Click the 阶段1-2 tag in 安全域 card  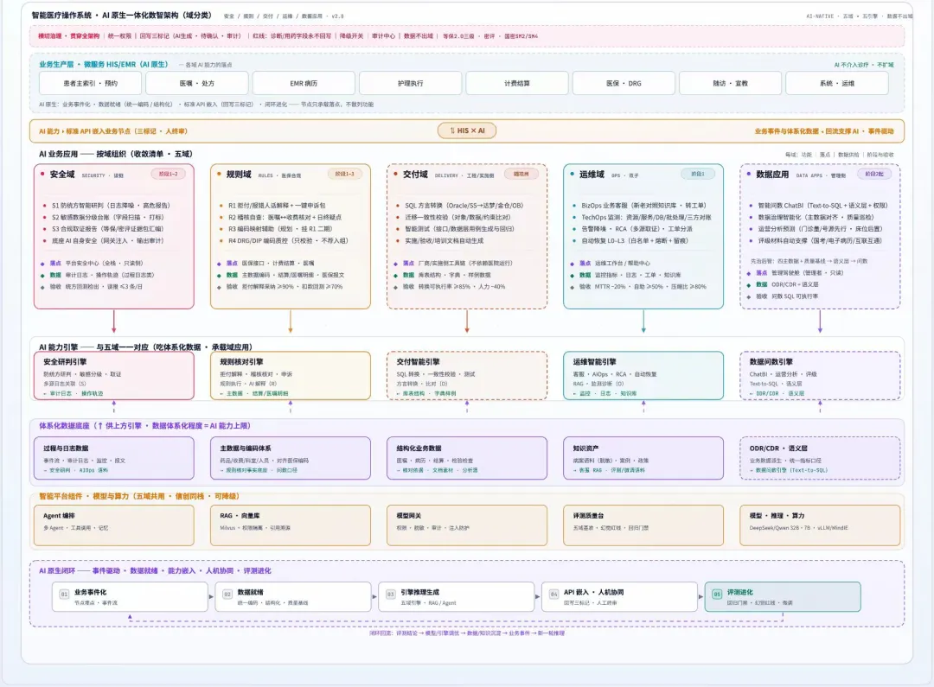point(168,174)
